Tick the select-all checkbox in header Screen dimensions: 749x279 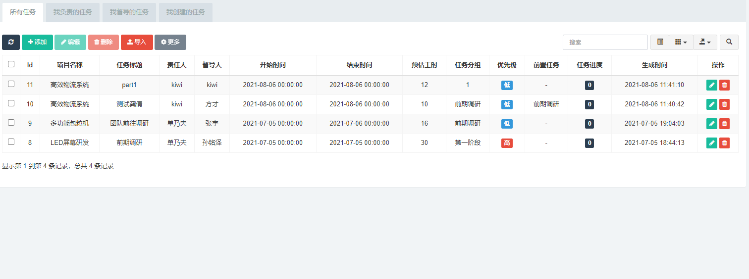[11, 64]
